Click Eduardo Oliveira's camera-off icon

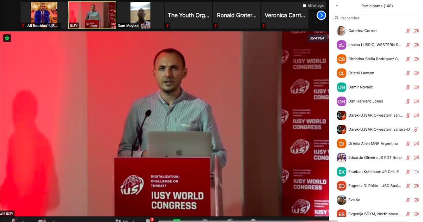click(416, 158)
